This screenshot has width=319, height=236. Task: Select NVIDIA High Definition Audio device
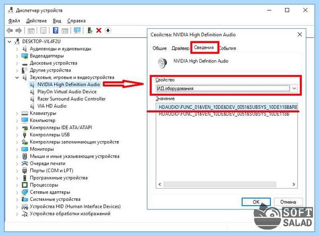(x=69, y=84)
